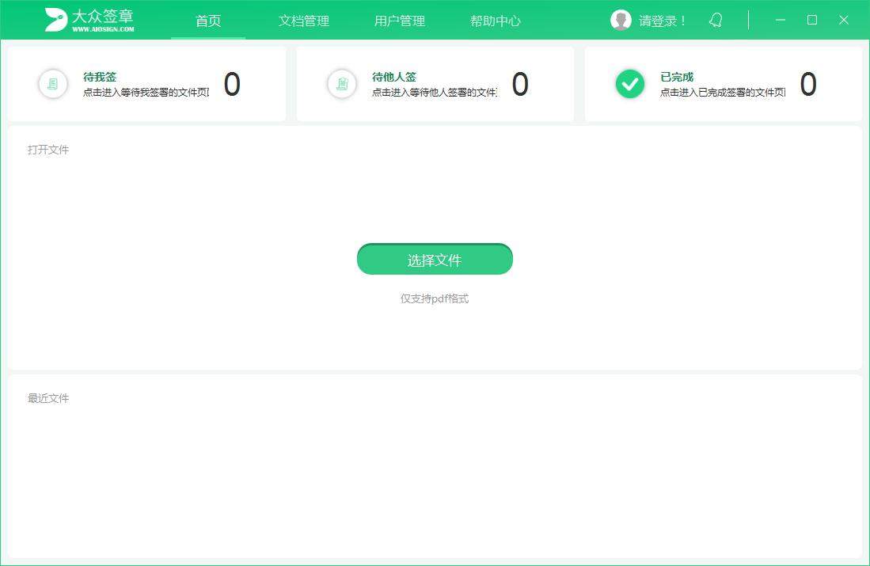Viewport: 870px width, 566px height.
Task: Switch to the 文档管理 tab
Action: pos(304,21)
